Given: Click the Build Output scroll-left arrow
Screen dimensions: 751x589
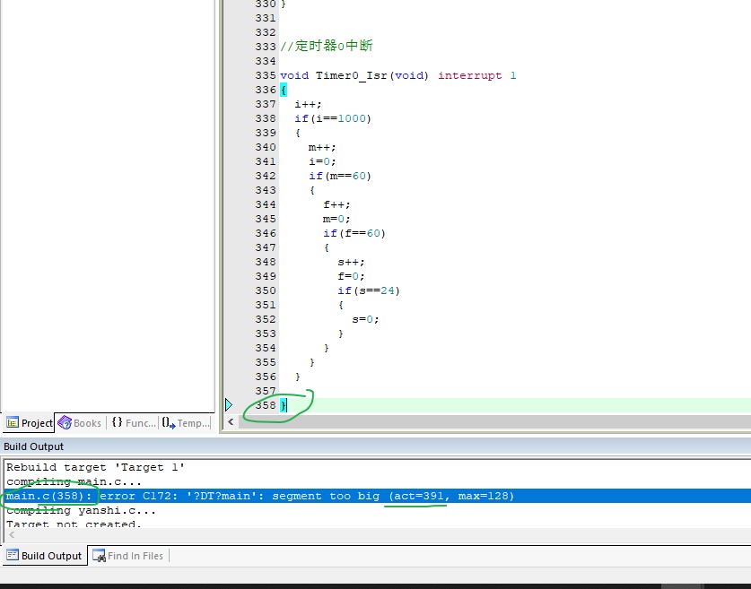Looking at the screenshot, I should tap(12, 535).
